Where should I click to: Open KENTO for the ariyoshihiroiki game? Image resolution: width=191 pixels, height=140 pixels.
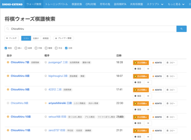157,103
